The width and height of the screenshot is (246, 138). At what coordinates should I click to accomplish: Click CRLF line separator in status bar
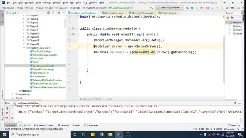point(201,129)
